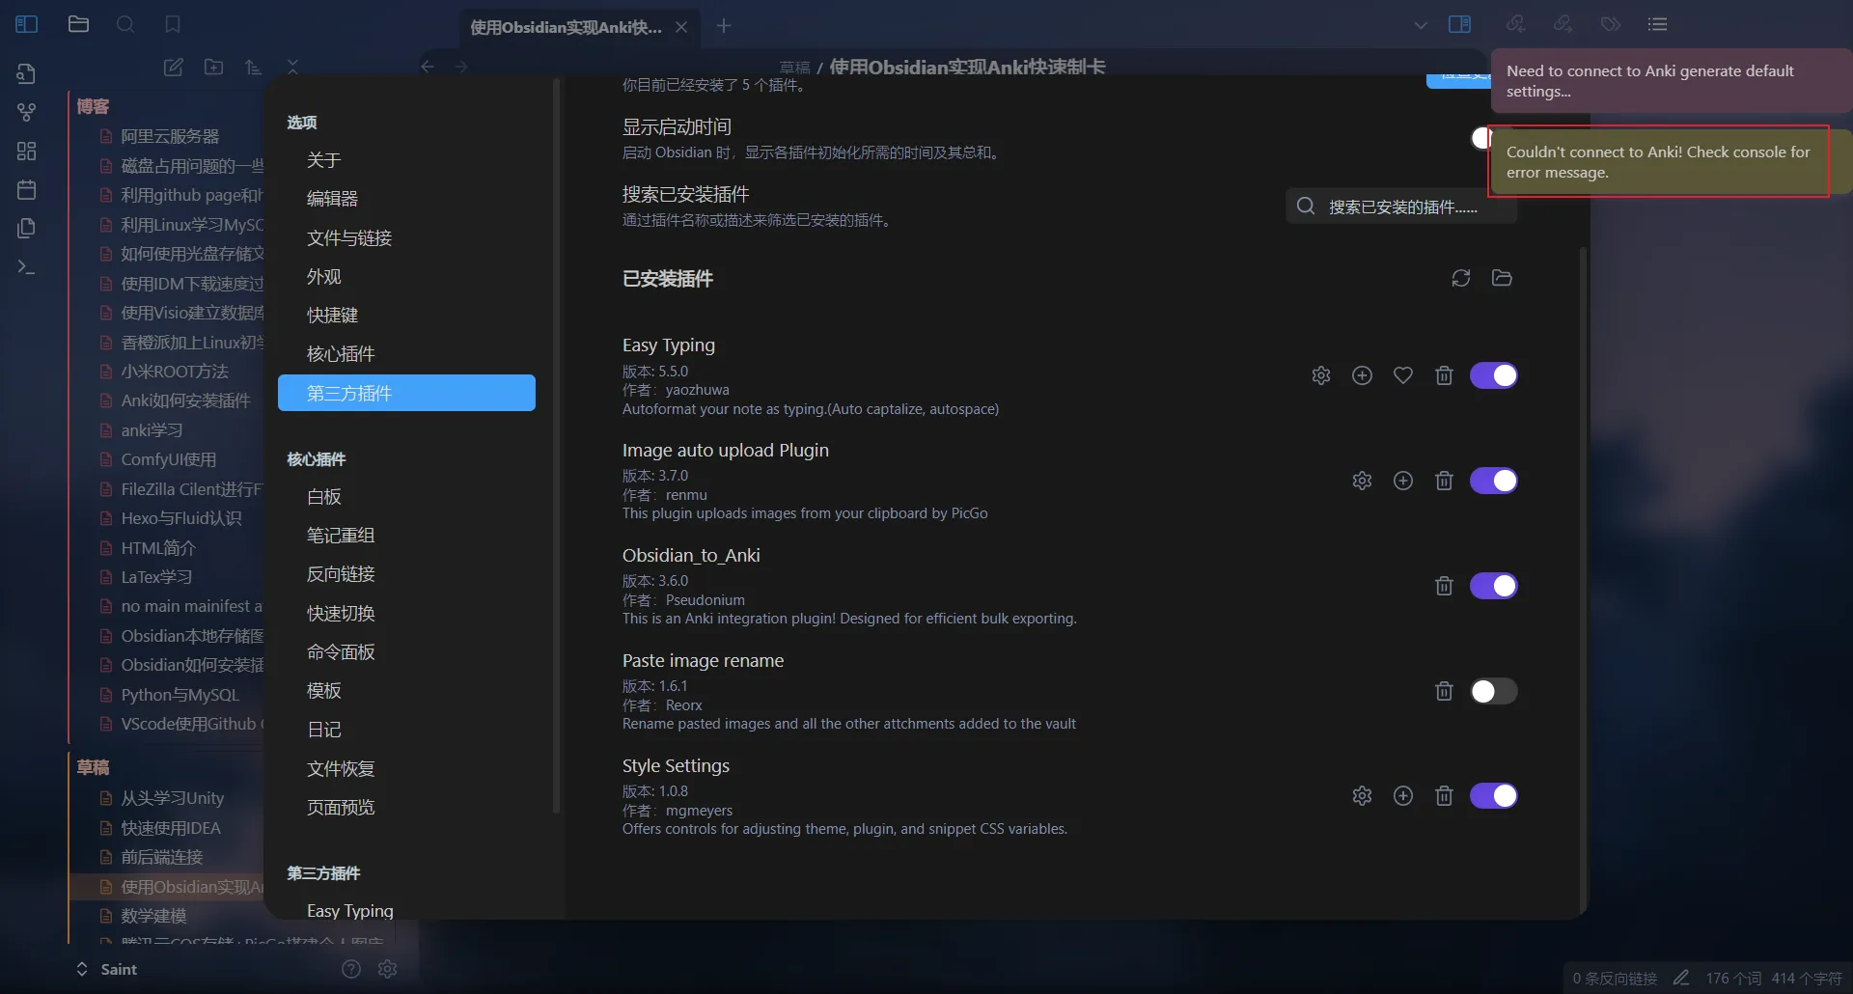Reload installed plugins refresh icon
Viewport: 1853px width, 994px height.
1461,278
